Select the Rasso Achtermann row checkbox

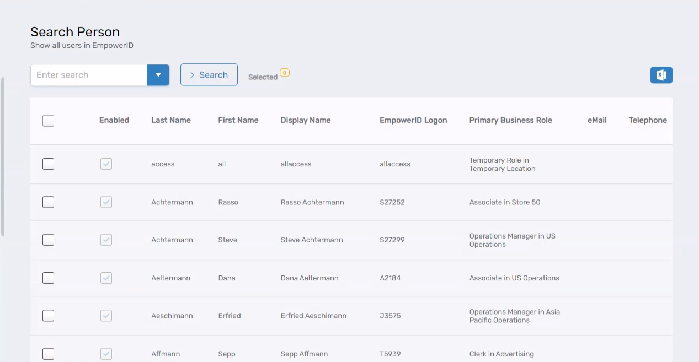[49, 202]
